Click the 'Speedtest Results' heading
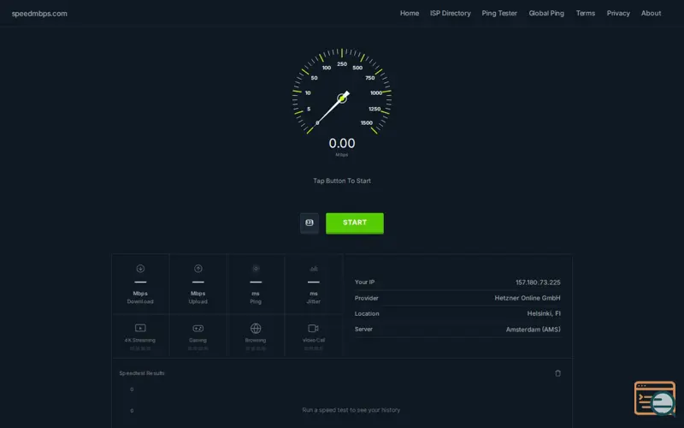This screenshot has width=684, height=428. (142, 373)
